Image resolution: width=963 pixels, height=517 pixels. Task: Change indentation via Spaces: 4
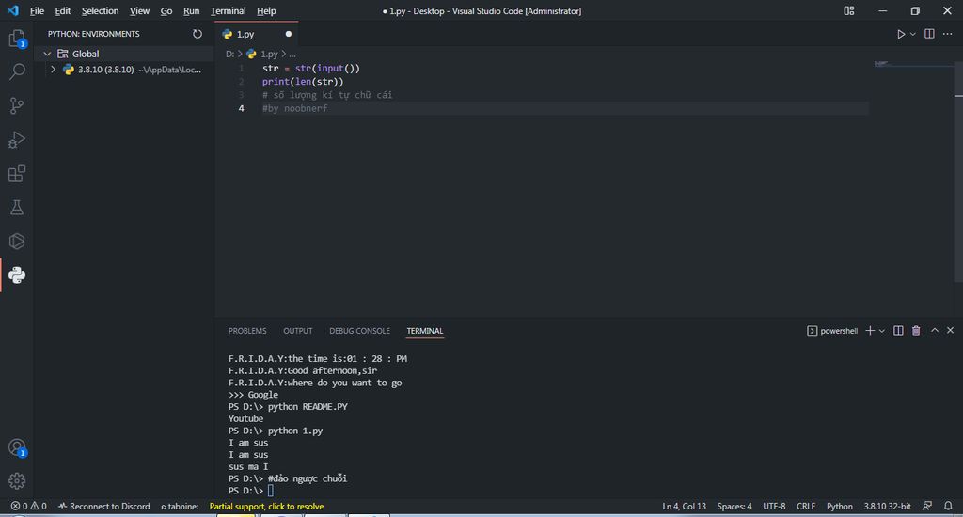click(x=734, y=506)
